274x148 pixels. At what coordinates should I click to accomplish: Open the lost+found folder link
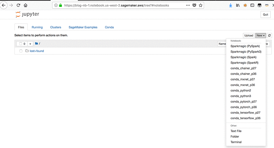37,51
